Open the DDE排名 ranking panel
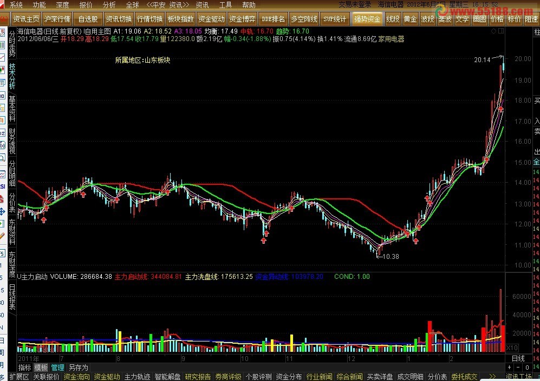The image size is (540, 381). coord(272,18)
